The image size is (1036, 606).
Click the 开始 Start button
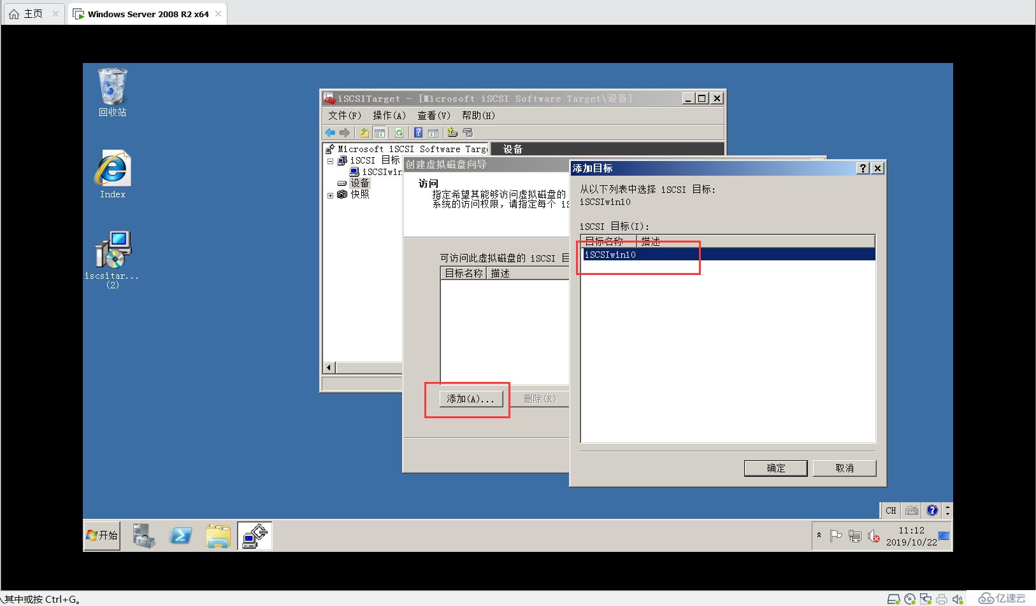[x=102, y=535]
